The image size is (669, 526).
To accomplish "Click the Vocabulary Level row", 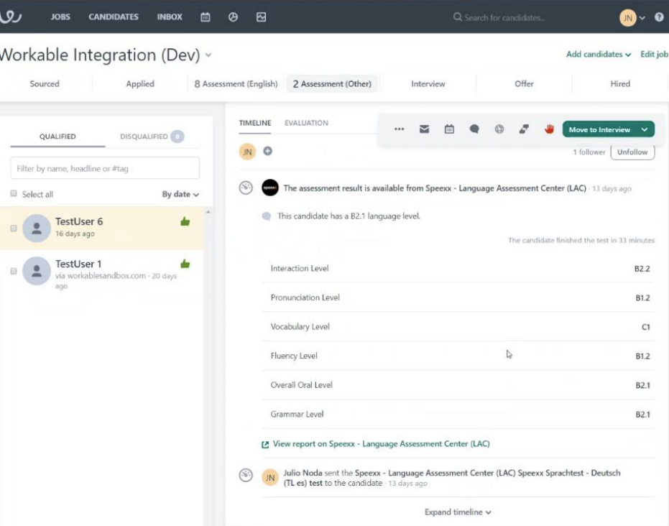I will click(x=458, y=327).
